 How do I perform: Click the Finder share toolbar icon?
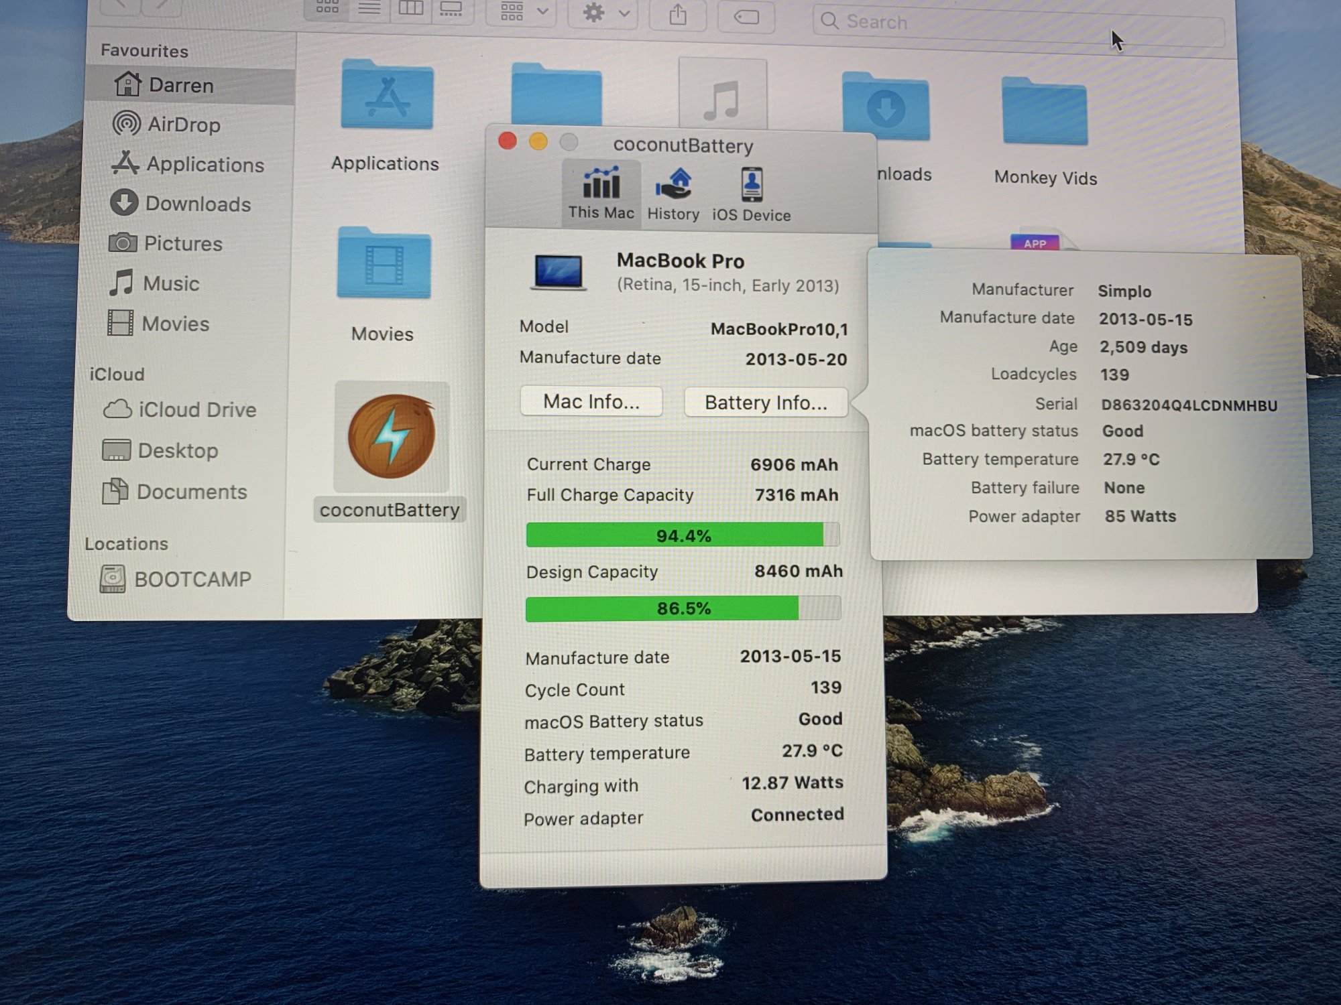[x=678, y=15]
